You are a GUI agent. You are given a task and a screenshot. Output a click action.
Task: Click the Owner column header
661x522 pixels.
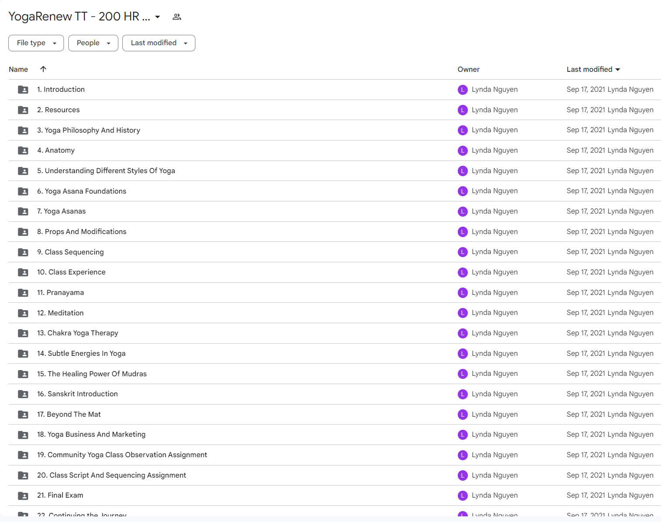point(469,69)
